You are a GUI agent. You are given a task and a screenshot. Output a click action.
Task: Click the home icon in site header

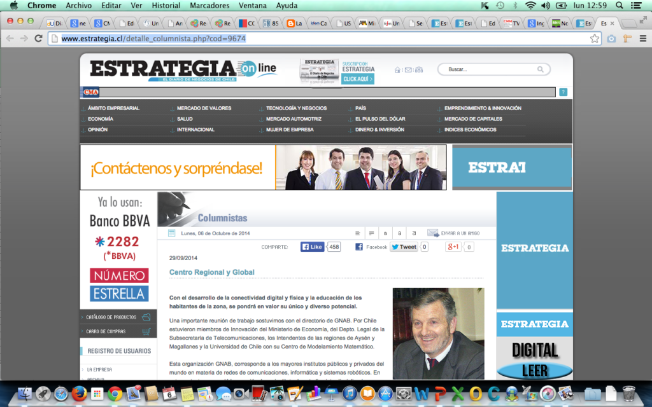(x=398, y=70)
